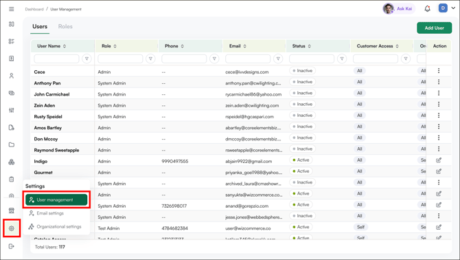Click the Add User button
The width and height of the screenshot is (460, 260).
click(434, 28)
